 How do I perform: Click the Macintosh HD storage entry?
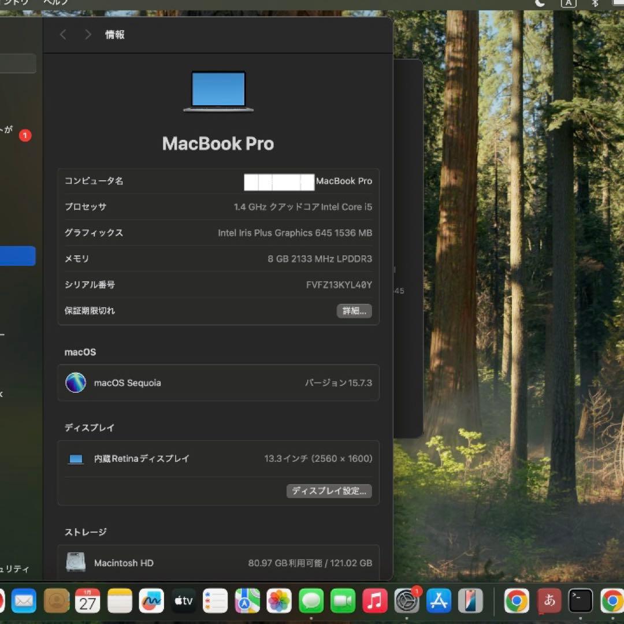218,563
